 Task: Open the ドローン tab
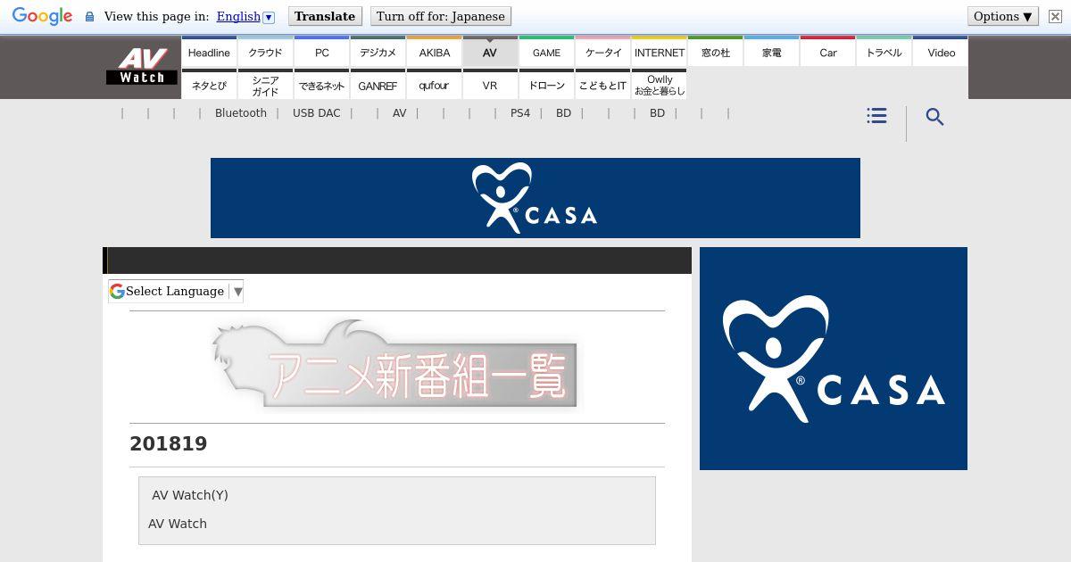pos(546,85)
